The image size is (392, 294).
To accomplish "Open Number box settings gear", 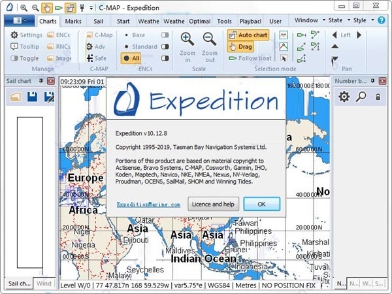I will point(344,97).
